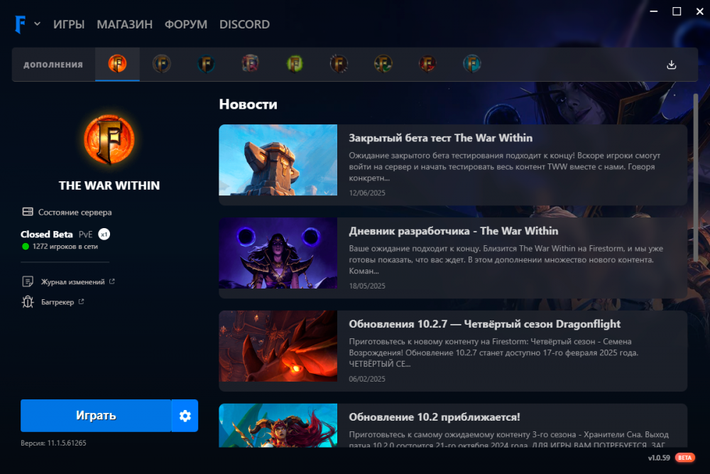Image resolution: width=710 pixels, height=474 pixels.
Task: Expand the chevron beside the Firestorm logo
Action: click(37, 23)
